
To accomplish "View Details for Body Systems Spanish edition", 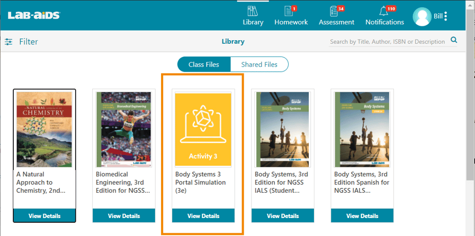I will (x=362, y=216).
